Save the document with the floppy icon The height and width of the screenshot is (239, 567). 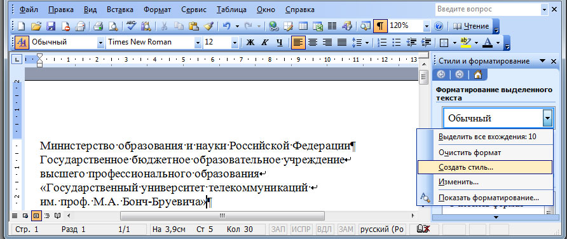(51, 26)
